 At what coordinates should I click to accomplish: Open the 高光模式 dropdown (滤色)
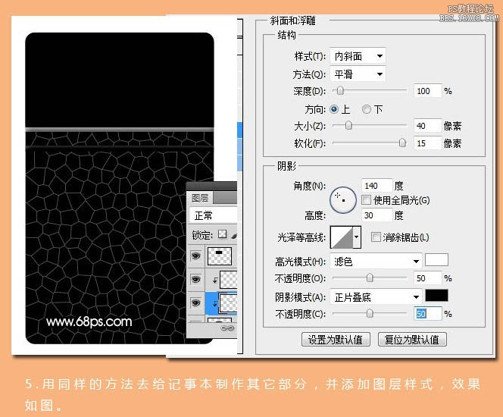point(376,262)
